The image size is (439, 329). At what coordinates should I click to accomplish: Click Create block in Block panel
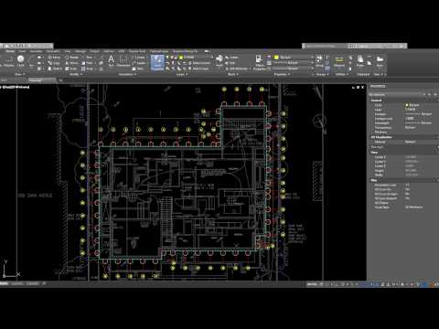(232, 58)
